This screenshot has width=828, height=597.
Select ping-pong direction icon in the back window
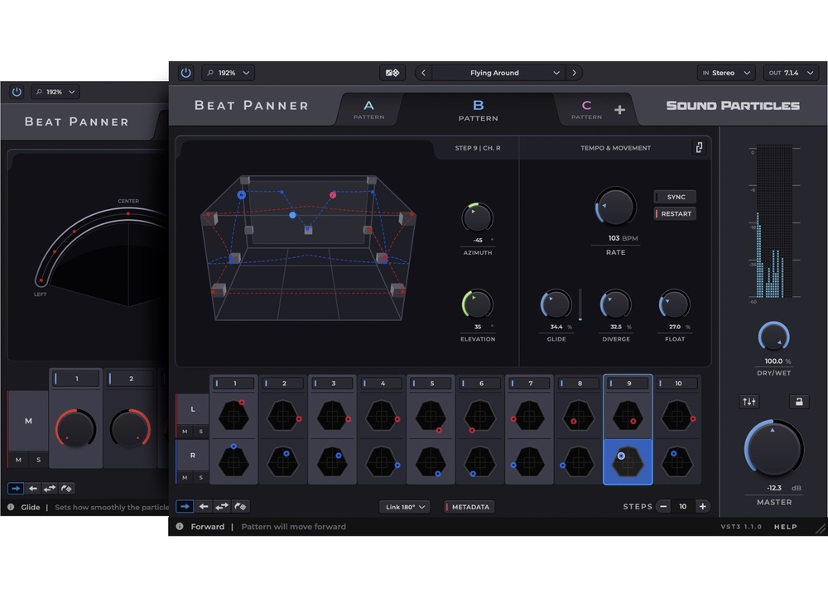(x=50, y=489)
